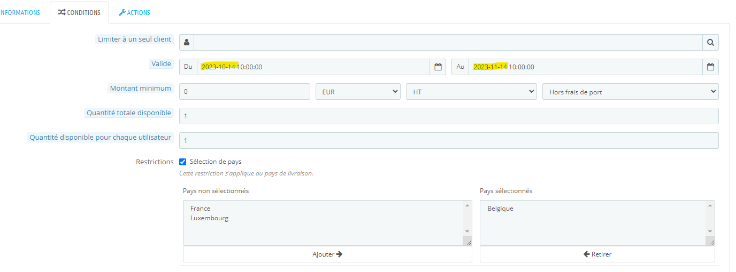Click the Sélection de pays label text
This screenshot has width=736, height=272.
(x=216, y=162)
